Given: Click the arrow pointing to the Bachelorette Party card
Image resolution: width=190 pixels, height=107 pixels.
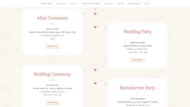Looking at the screenshot, I should click(106, 84).
